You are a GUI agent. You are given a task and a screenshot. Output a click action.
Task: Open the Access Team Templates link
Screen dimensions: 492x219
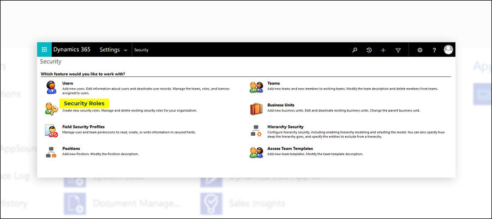tap(290, 149)
